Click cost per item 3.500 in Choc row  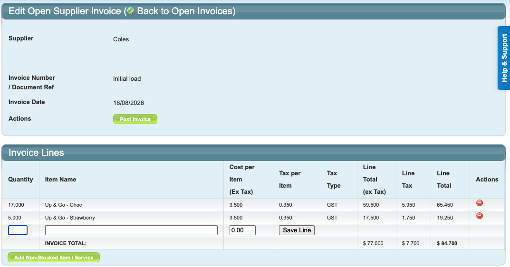point(236,205)
